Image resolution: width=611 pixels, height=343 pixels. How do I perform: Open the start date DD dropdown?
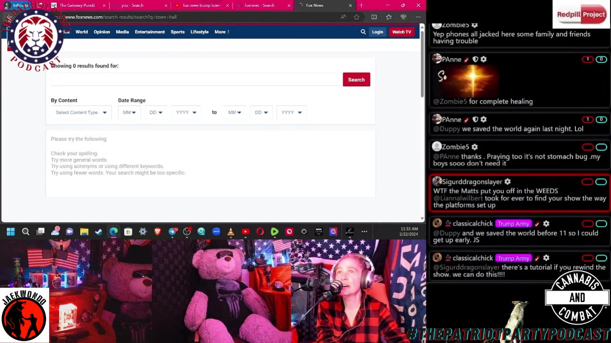(156, 112)
